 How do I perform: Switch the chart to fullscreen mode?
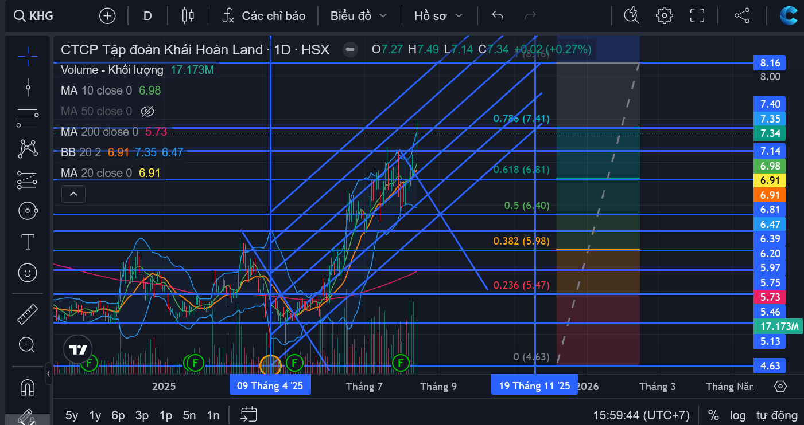point(697,15)
